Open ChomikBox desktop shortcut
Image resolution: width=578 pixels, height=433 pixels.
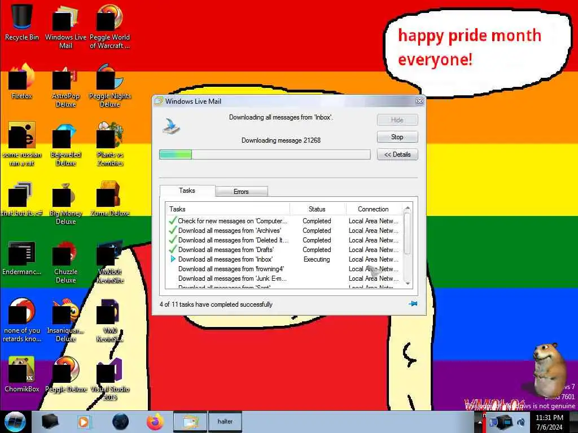[x=22, y=374]
